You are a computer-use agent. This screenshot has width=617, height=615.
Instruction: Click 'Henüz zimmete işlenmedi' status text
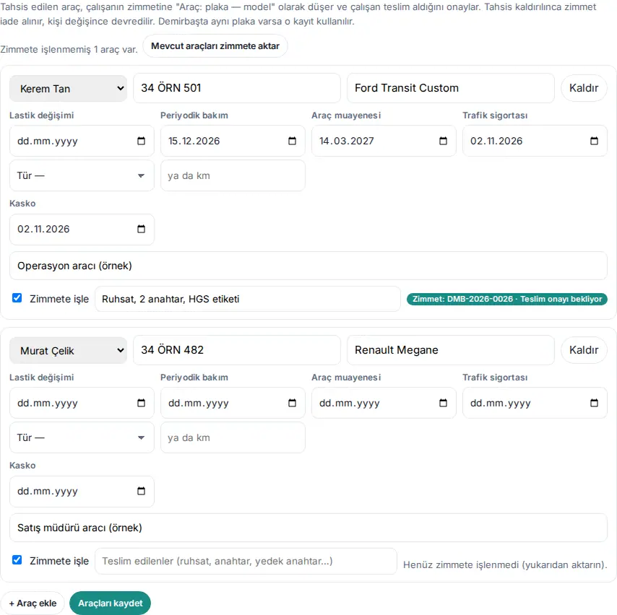click(505, 564)
